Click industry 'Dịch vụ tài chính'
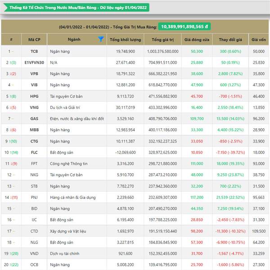270x270 pixels. (x=64, y=253)
